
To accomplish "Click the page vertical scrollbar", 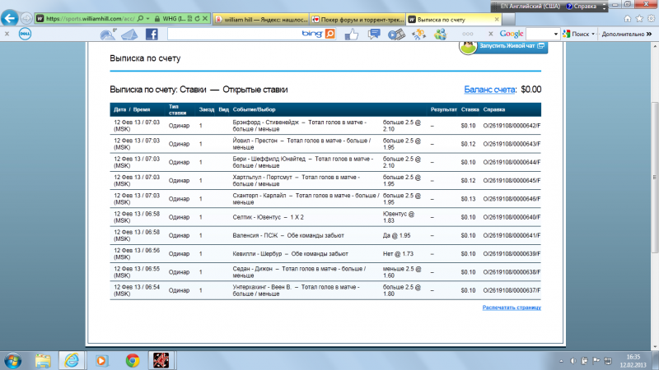I will point(654,178).
